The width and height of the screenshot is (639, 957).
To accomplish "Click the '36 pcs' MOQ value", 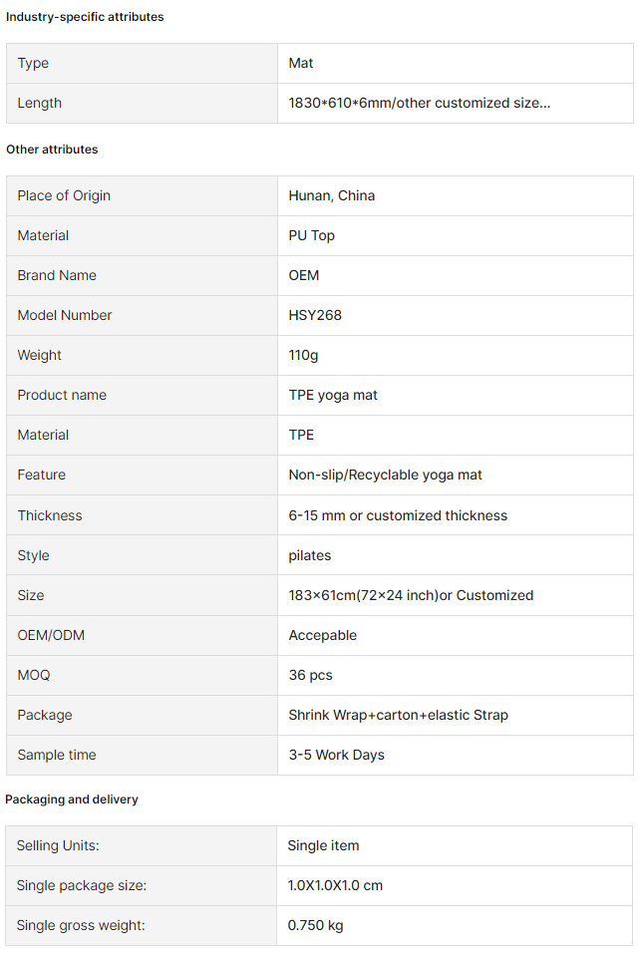I will click(x=310, y=675).
